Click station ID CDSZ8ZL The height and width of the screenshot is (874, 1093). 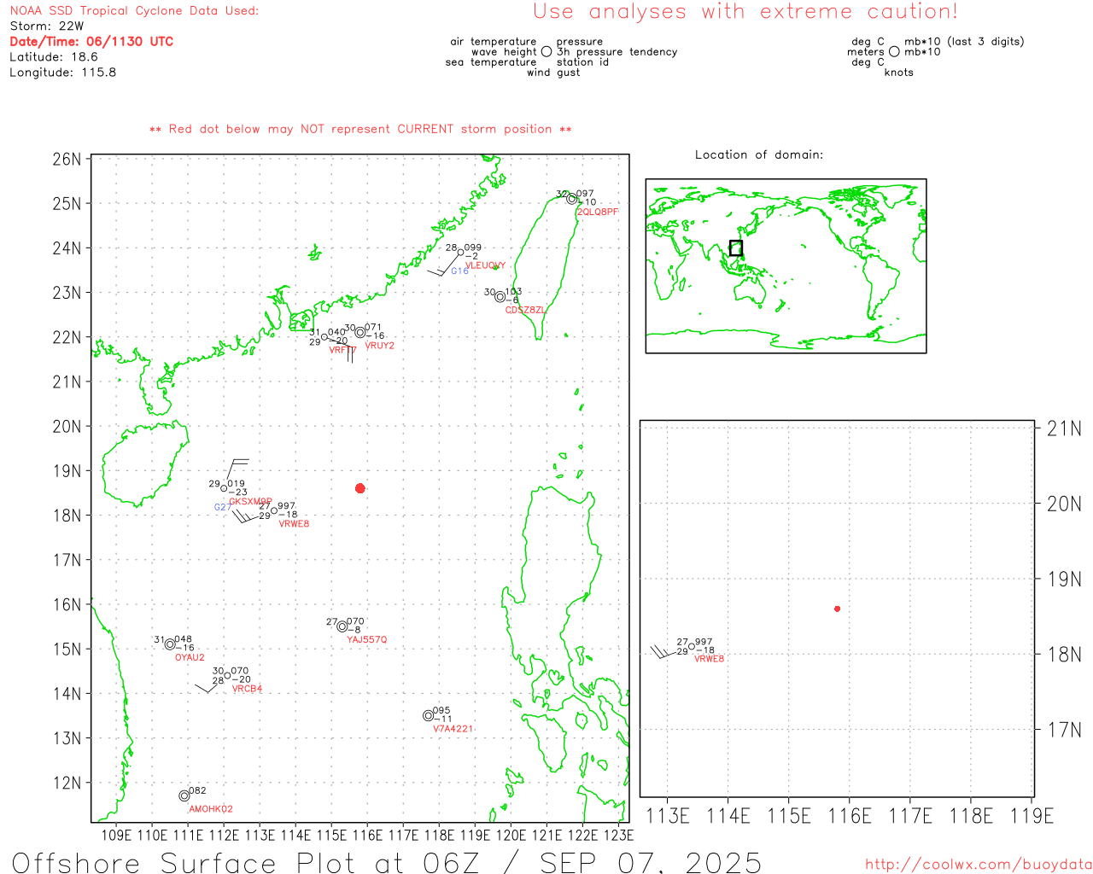525,310
